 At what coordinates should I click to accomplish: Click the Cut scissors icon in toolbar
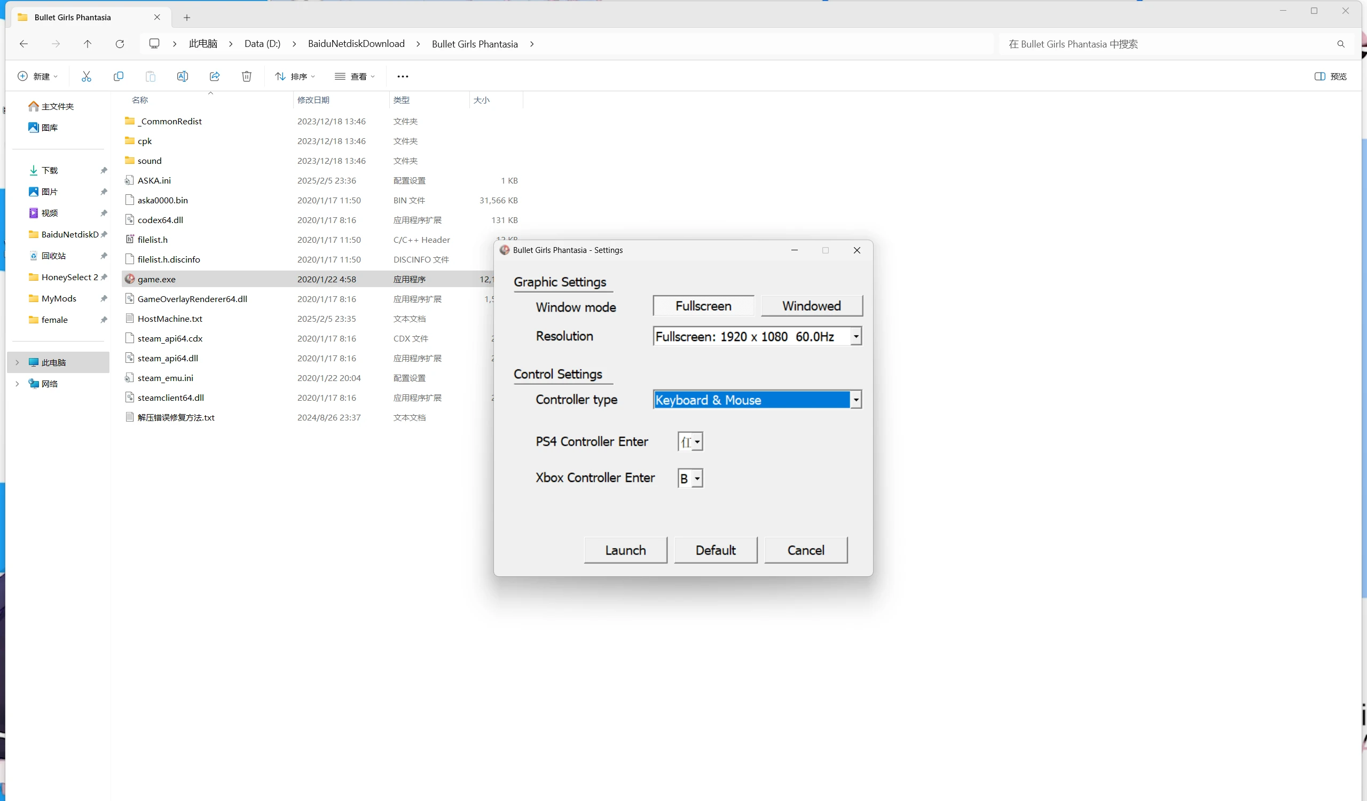point(87,76)
